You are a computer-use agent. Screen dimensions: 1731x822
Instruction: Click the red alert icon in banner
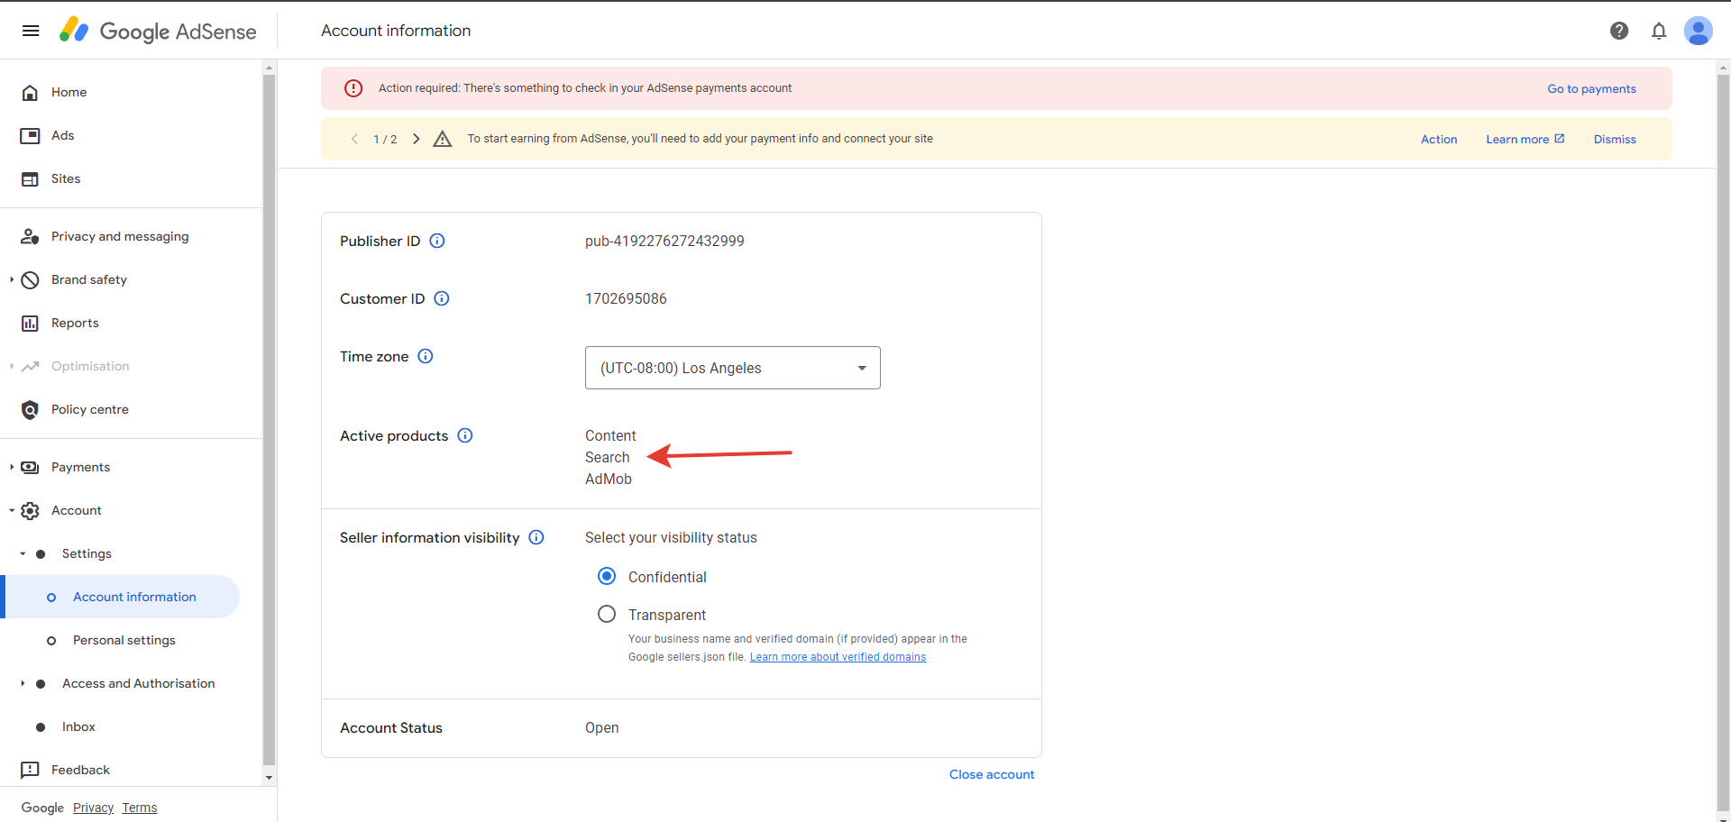(353, 88)
